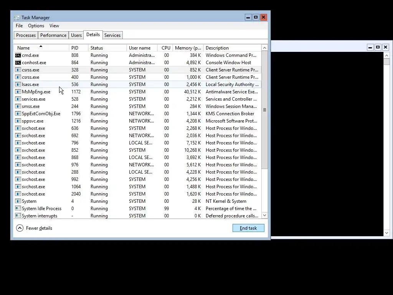Viewport: 393px width, 295px height.
Task: Click the icon of svchost.exe PID 992
Action: (x=18, y=179)
